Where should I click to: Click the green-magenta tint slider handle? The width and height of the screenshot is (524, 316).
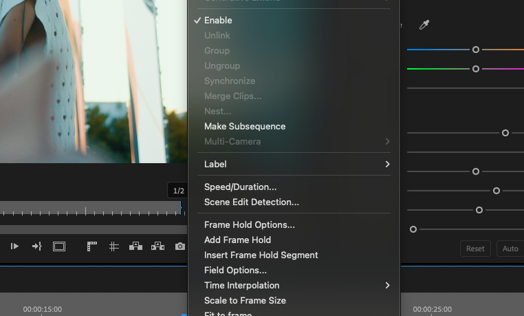475,69
